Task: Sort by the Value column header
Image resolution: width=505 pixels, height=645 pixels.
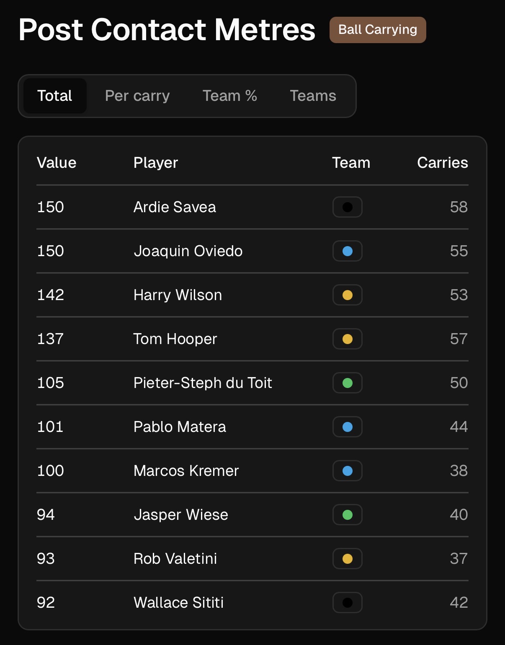Action: pyautogui.click(x=57, y=163)
